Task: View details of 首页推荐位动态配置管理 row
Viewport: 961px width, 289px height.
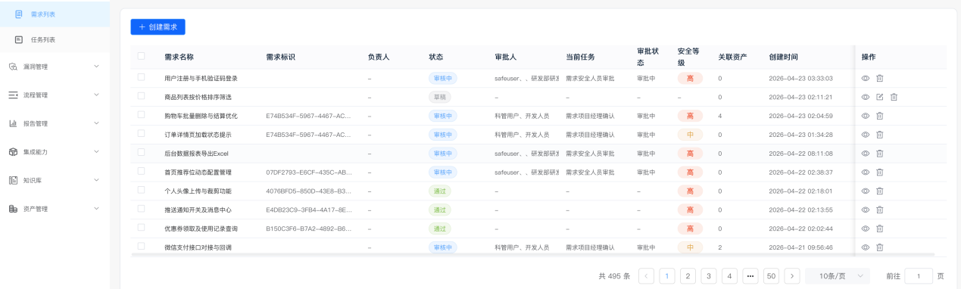Action: tap(866, 172)
